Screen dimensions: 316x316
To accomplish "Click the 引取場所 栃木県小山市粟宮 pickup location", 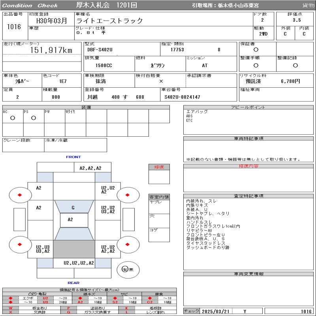I will pyautogui.click(x=225, y=6).
